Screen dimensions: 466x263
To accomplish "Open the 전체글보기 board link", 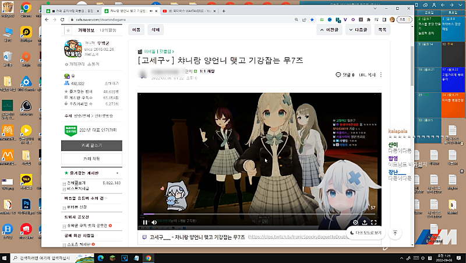I will [x=76, y=183].
